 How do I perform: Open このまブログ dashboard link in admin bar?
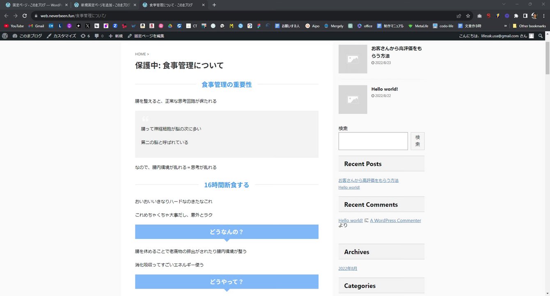point(27,36)
